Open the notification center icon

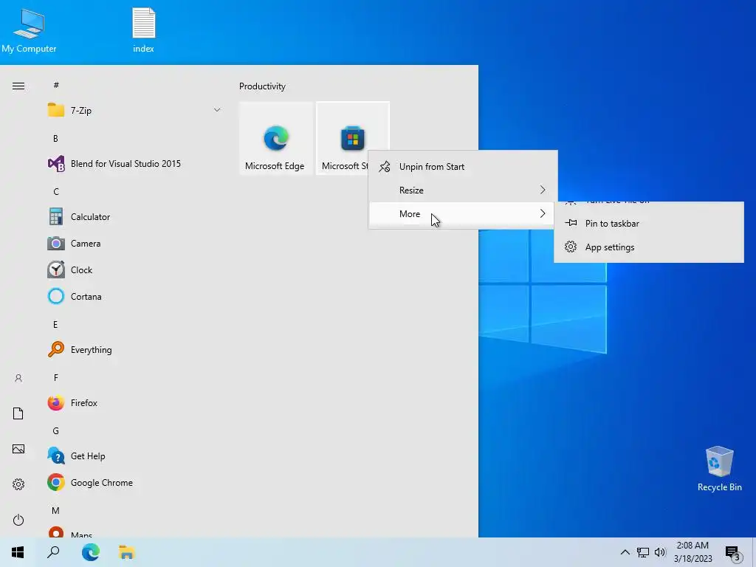[x=733, y=552]
